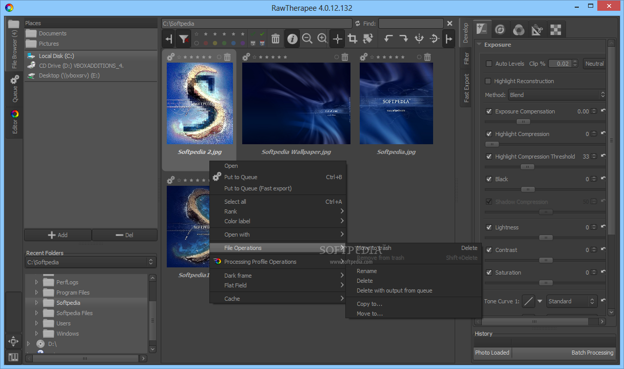Adjust the Clip % spinner arrows
The image size is (624, 369).
pos(575,64)
